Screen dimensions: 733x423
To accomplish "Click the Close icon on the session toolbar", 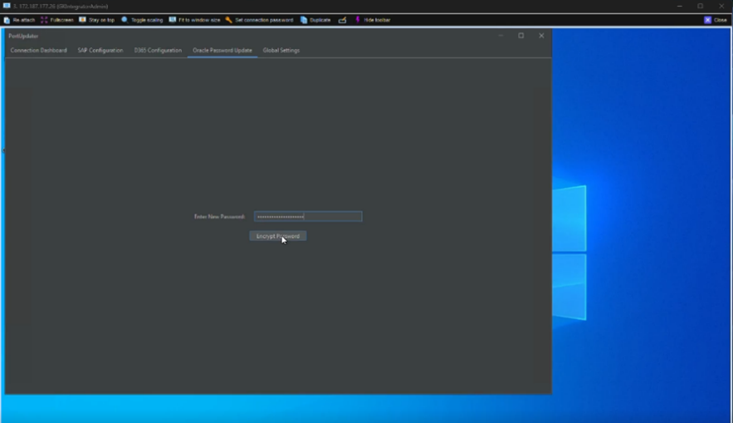I will (708, 20).
